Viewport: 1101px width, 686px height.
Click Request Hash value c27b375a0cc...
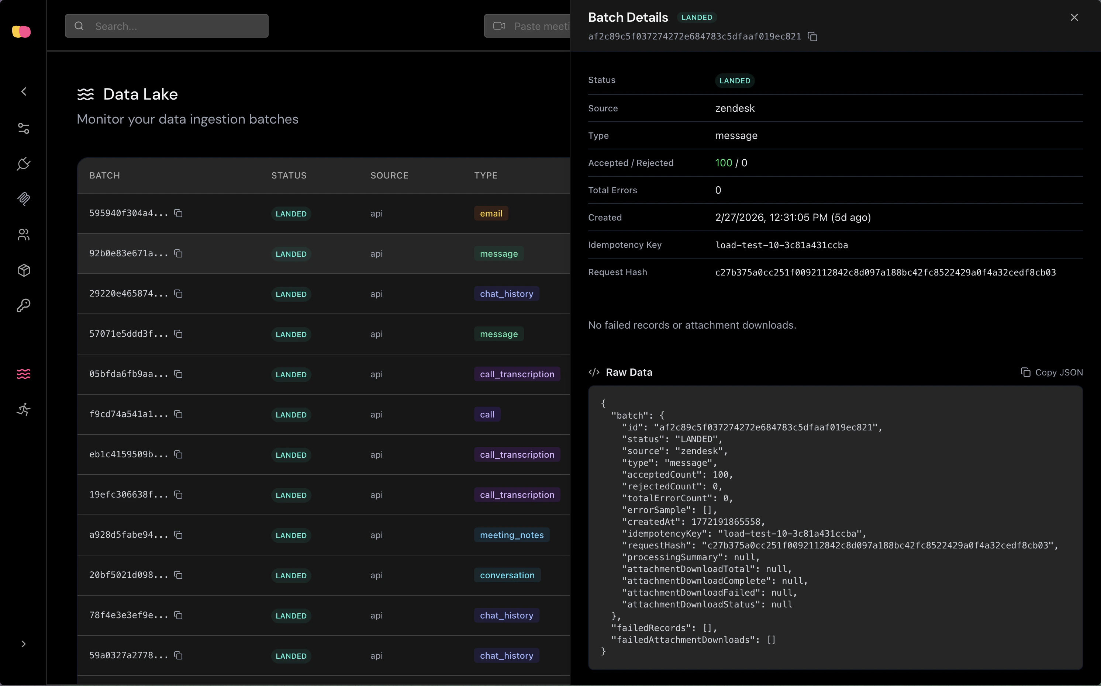[x=886, y=272]
